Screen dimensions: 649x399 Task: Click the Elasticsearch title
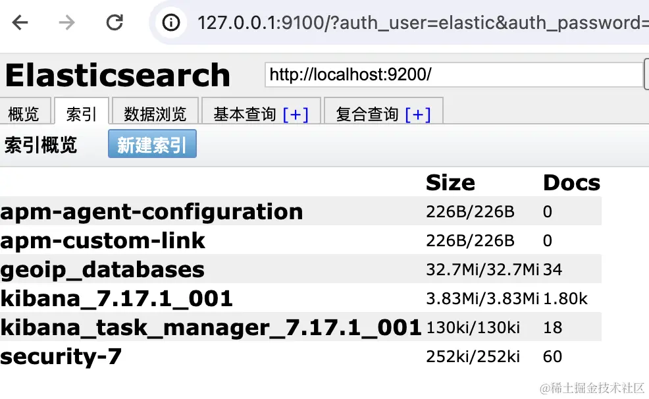click(118, 75)
